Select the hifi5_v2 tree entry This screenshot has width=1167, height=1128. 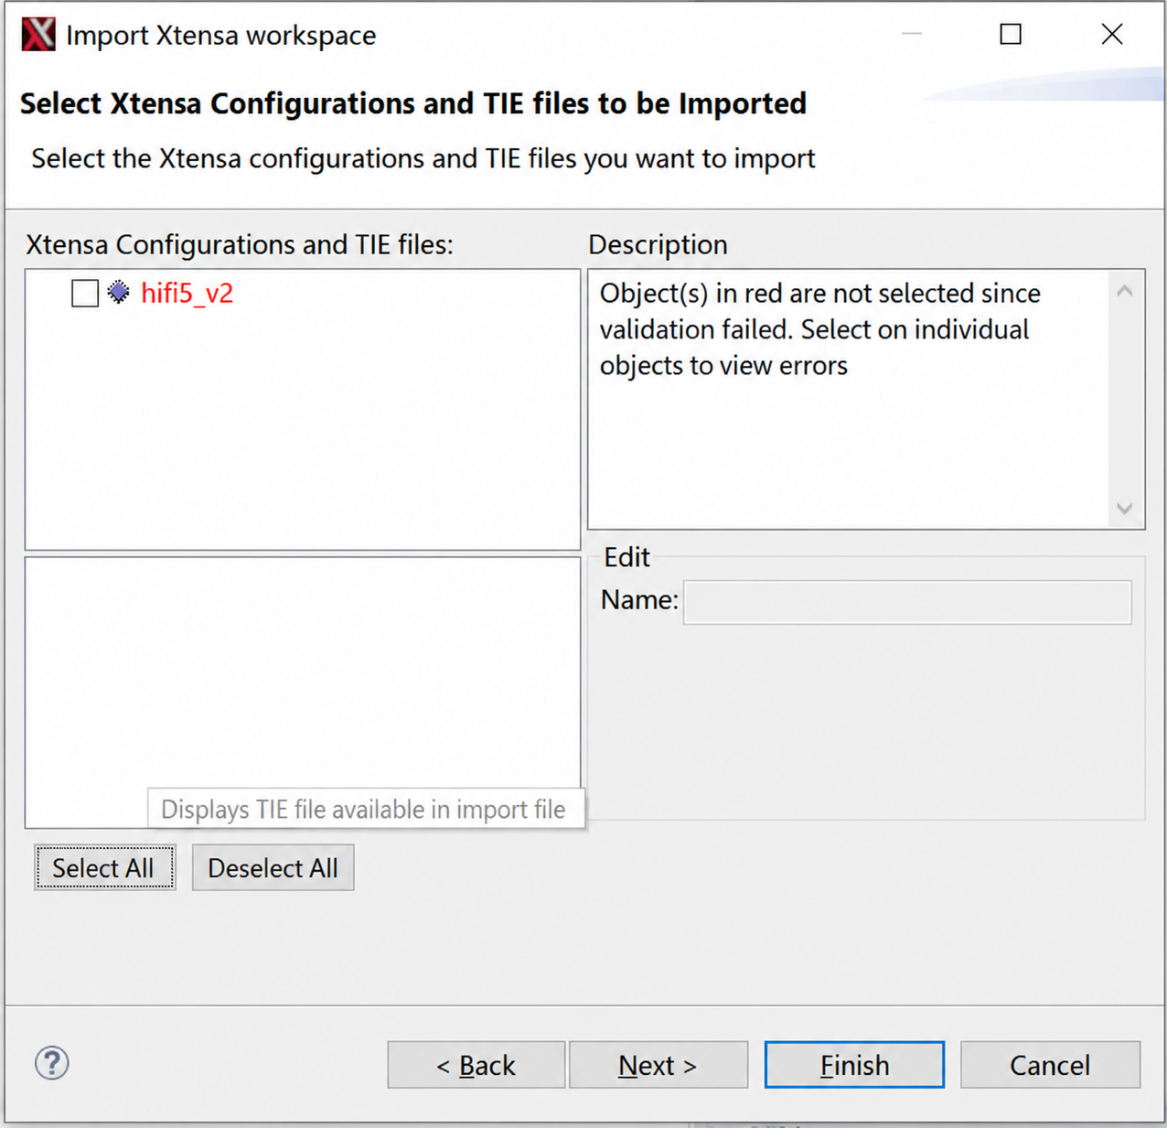tap(187, 294)
